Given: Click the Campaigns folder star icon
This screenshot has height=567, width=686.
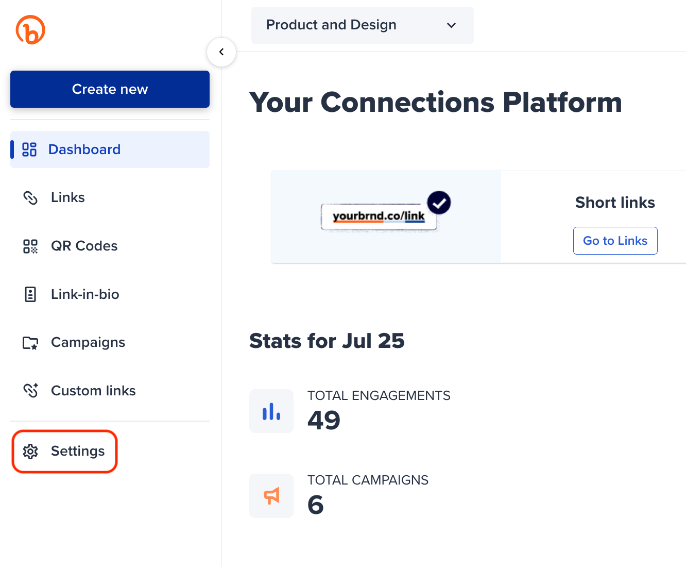Looking at the screenshot, I should tap(30, 343).
